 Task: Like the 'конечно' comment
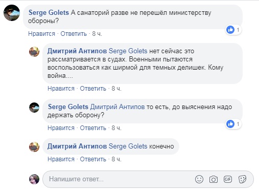pos(61,159)
